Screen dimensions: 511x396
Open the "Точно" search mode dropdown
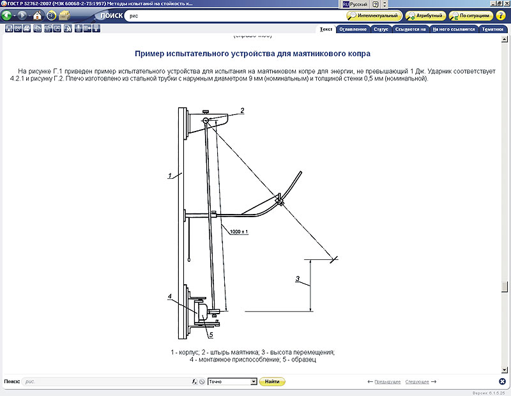pyautogui.click(x=254, y=381)
